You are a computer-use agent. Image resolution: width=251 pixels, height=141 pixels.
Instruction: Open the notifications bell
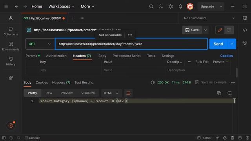[x=180, y=7]
